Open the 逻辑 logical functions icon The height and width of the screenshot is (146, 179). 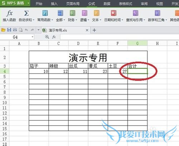[x=84, y=13]
